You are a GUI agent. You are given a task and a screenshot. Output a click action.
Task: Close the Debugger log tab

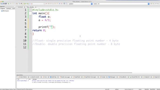(x=117, y=77)
